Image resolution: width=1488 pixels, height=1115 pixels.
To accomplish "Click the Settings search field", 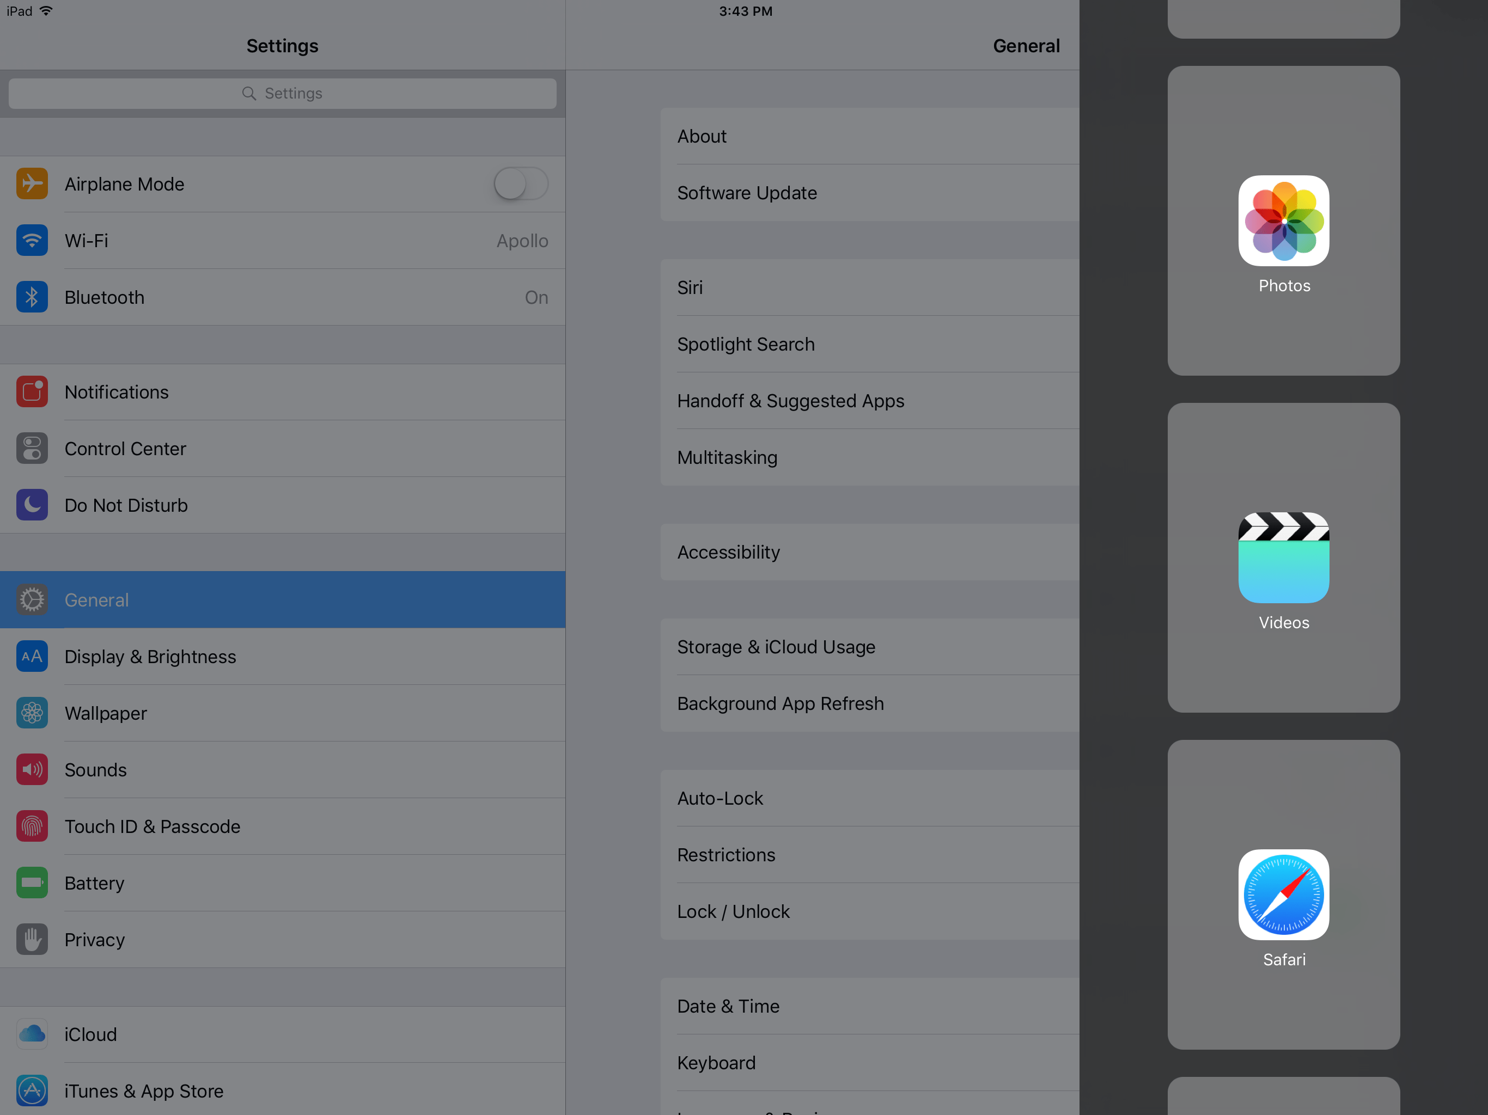I will pos(282,93).
